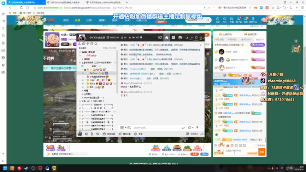Open the channel info shield icon
This screenshot has width=306, height=172.
pos(141,37)
